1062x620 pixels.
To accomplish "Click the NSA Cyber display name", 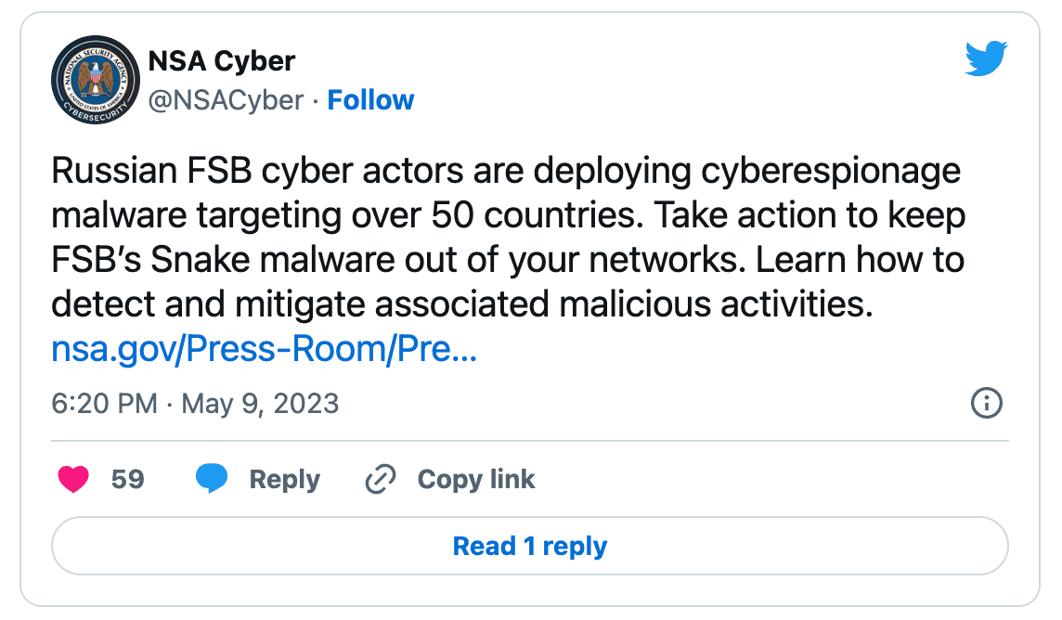I will click(x=220, y=60).
